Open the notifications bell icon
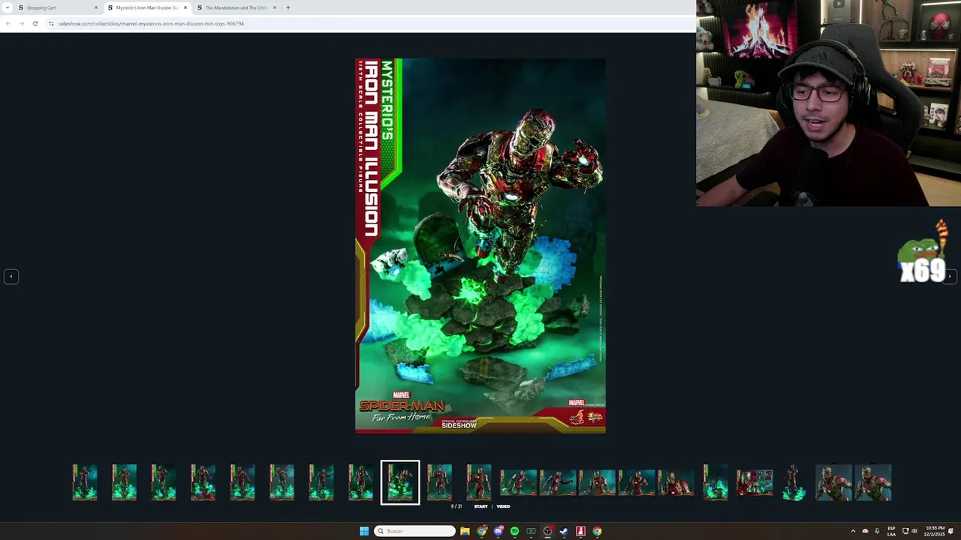Screen dimensions: 961x540 point(951,531)
